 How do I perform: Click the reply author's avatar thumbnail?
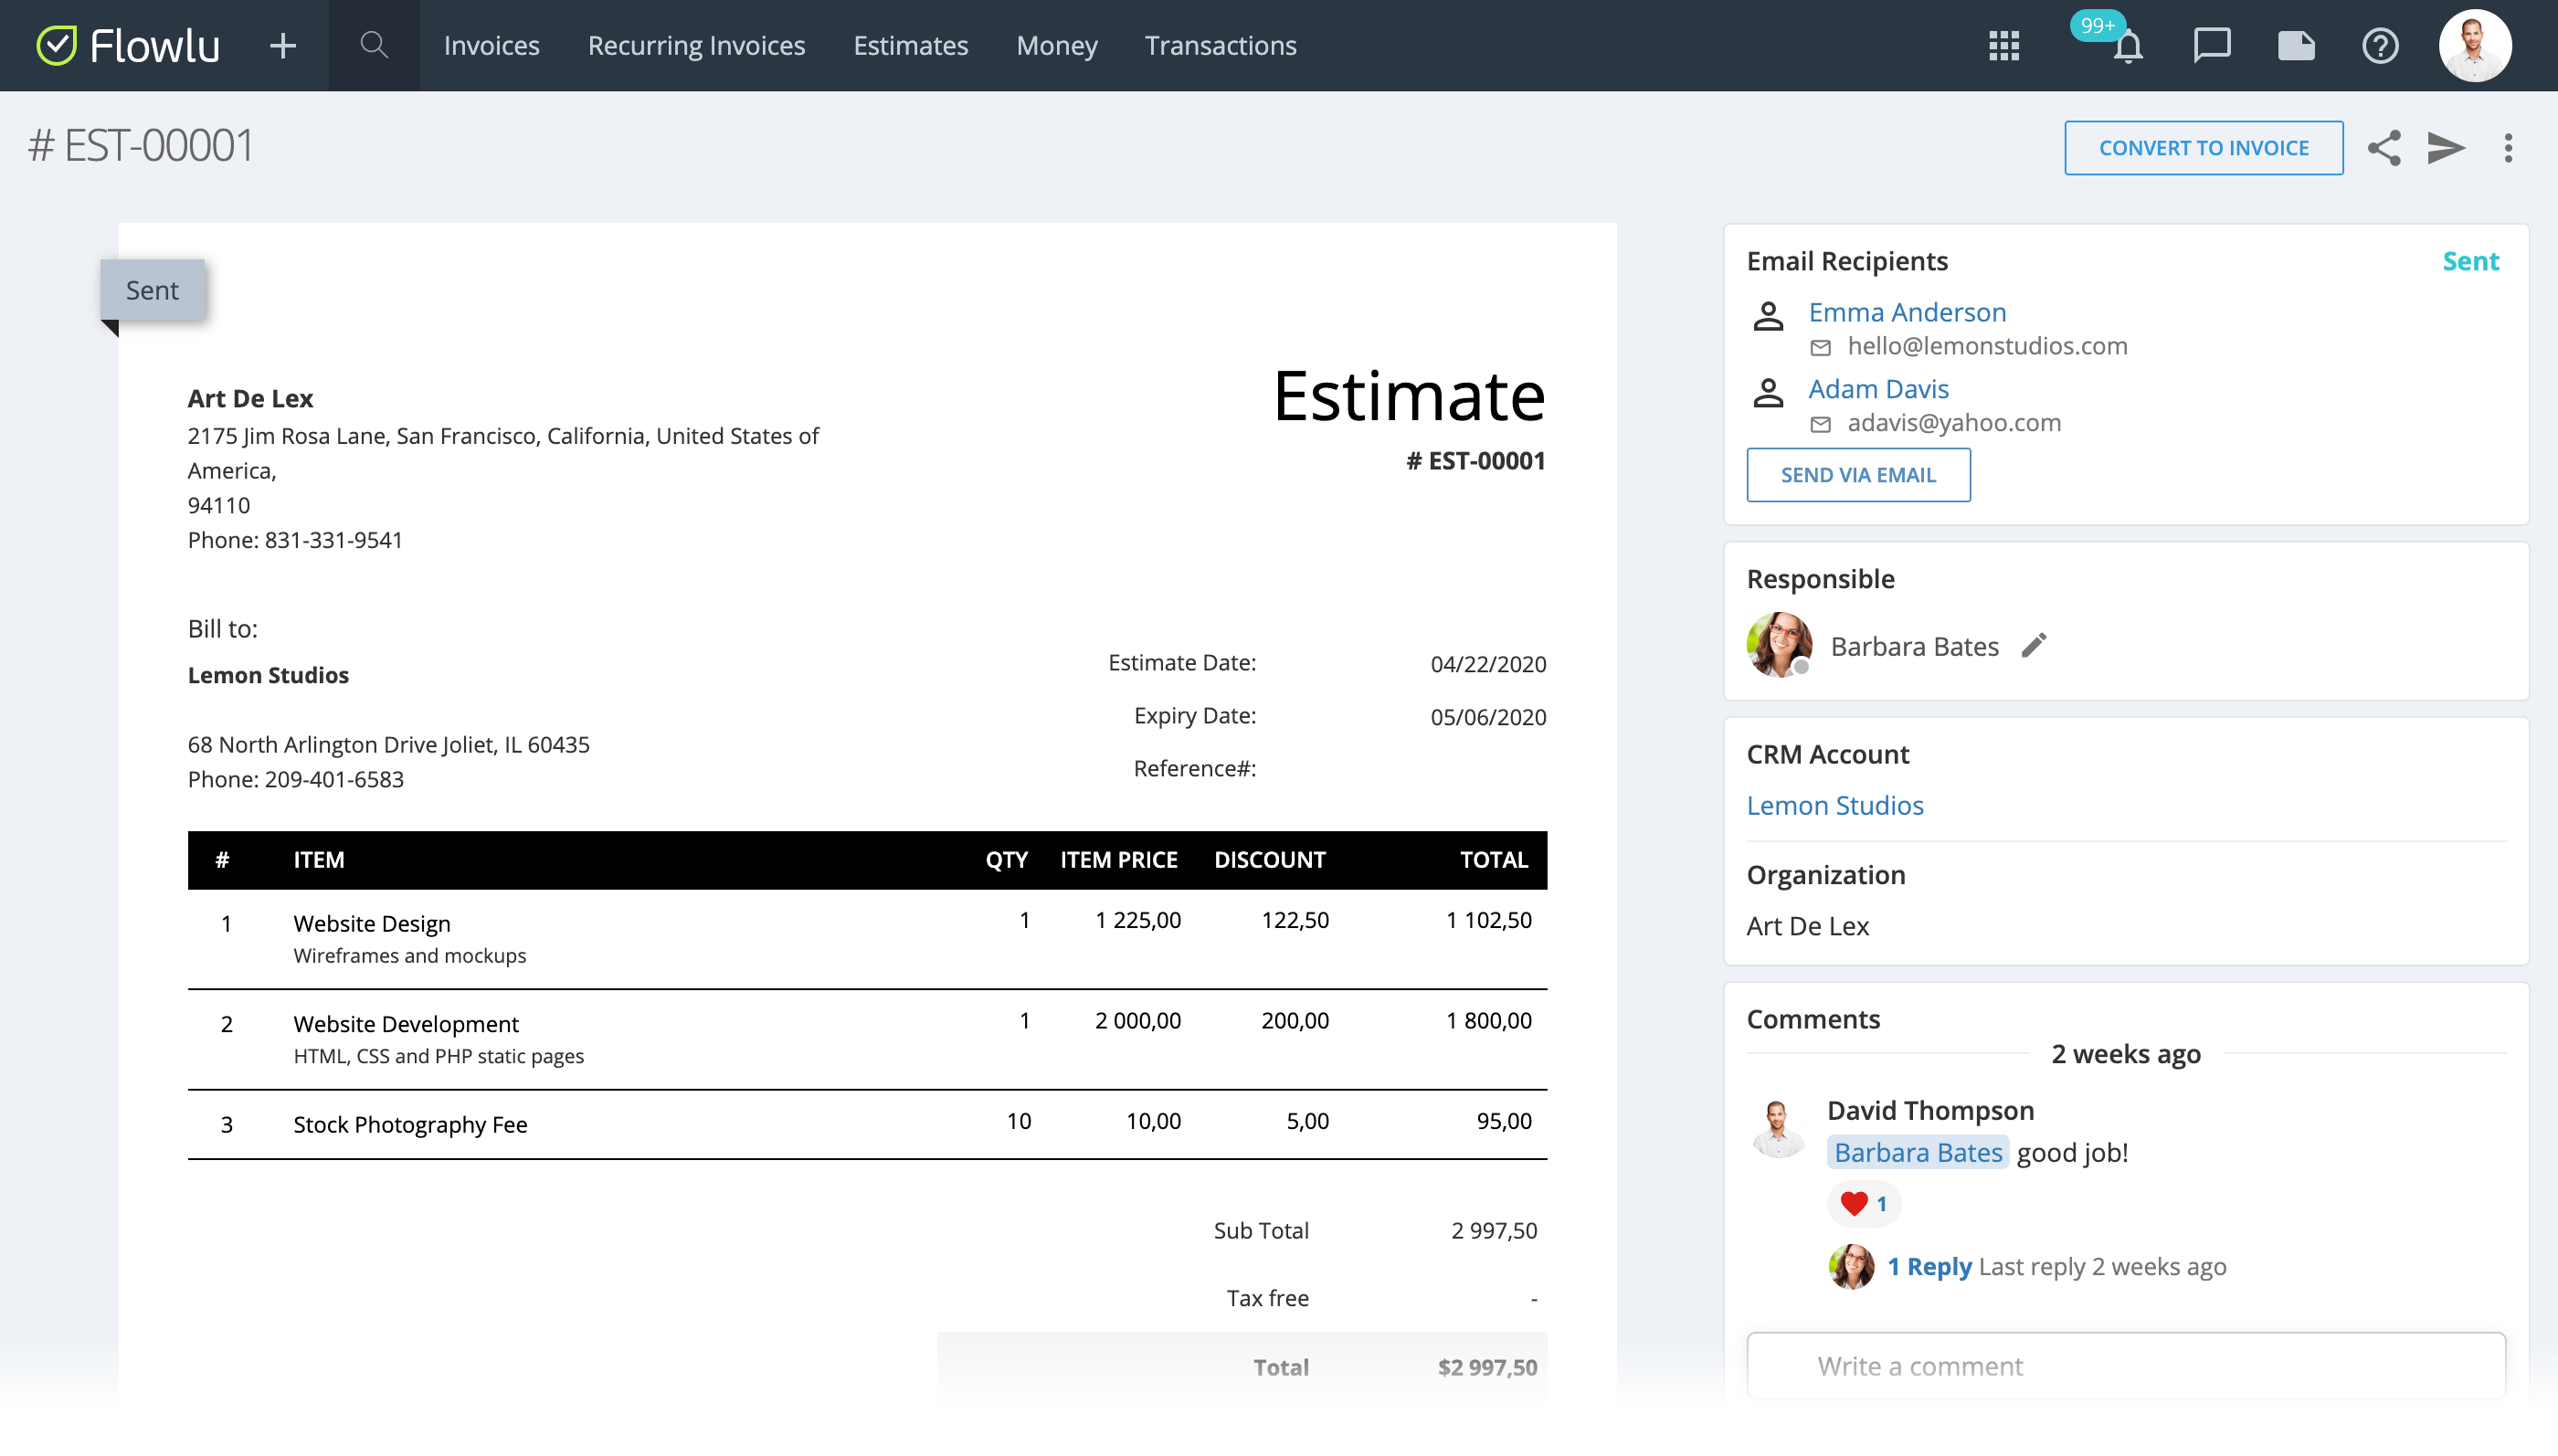1851,1266
